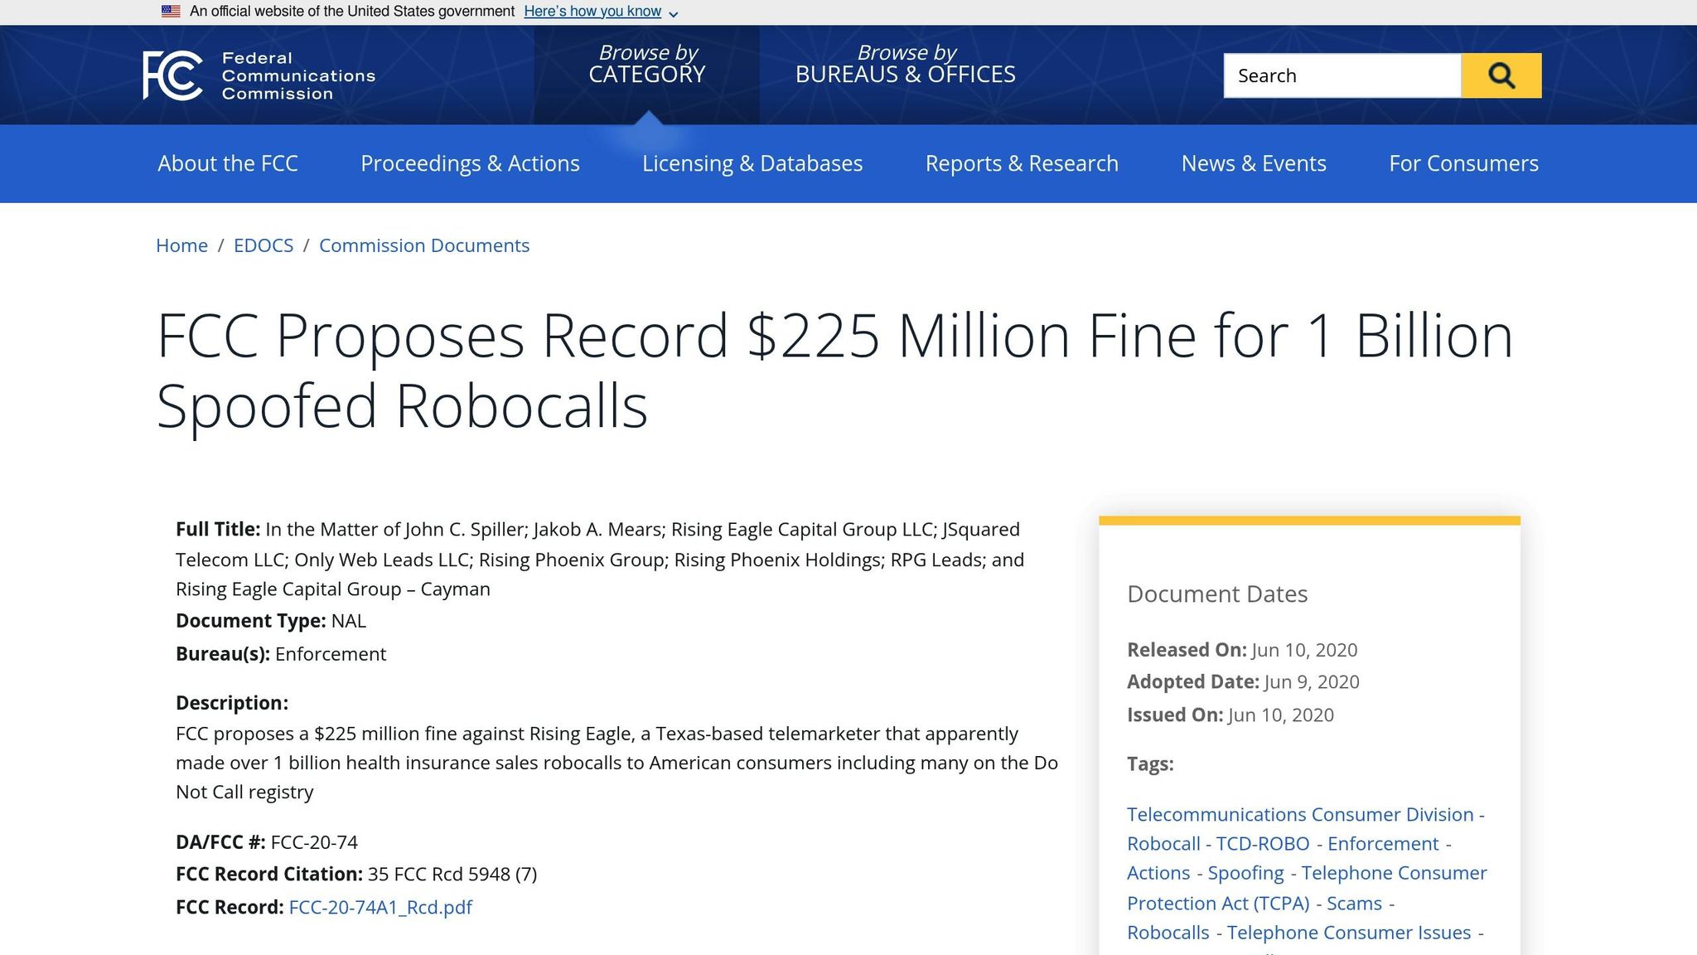Screen dimensions: 1697x955
Task: Click the FCC Record Citation line
Action: 356,874
